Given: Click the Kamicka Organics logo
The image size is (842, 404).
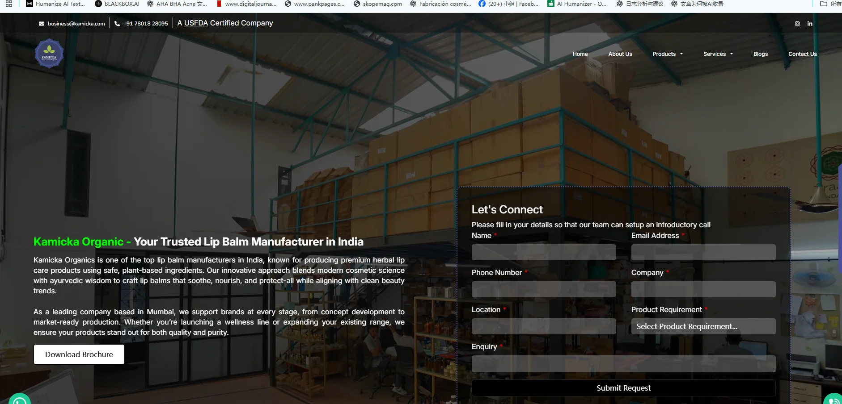Looking at the screenshot, I should (x=49, y=53).
